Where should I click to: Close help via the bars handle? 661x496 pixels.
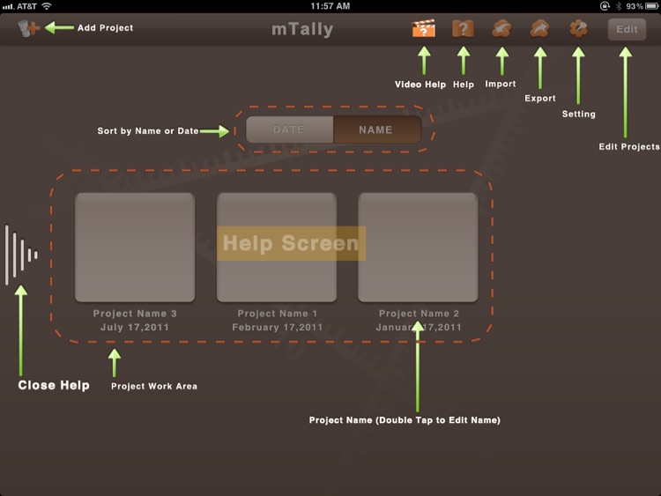click(x=21, y=255)
